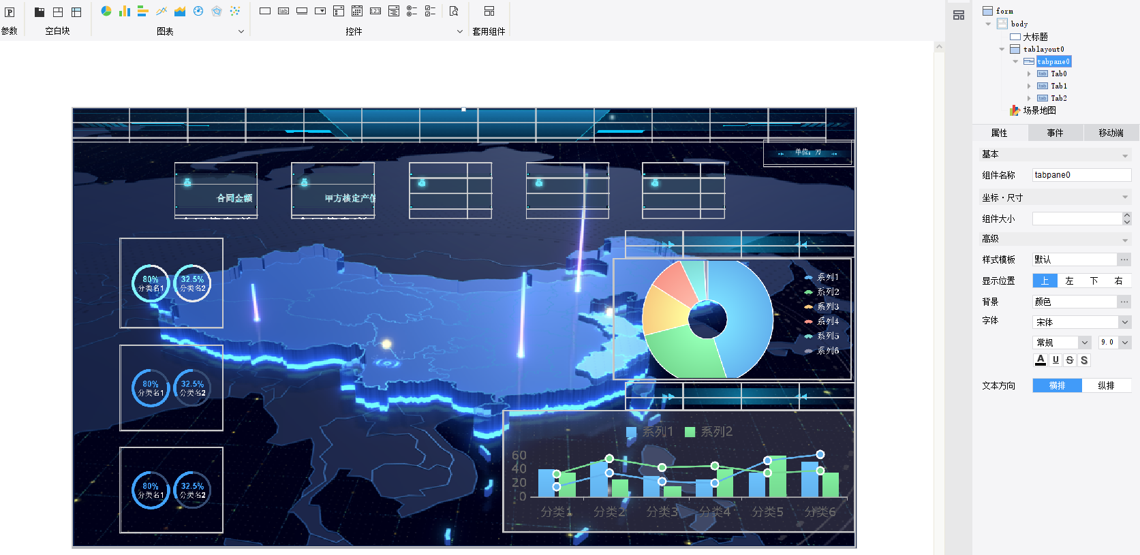Viewport: 1140px width, 555px height.
Task: Open 背景 color ellipsis settings button
Action: pos(1124,302)
